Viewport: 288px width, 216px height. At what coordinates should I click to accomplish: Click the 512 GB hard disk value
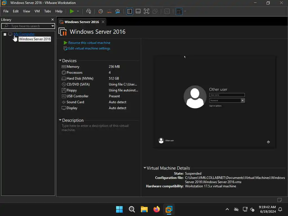pos(114,78)
